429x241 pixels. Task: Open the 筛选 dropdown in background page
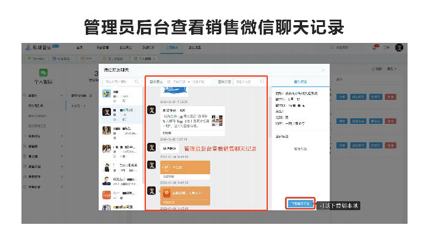click(x=392, y=69)
